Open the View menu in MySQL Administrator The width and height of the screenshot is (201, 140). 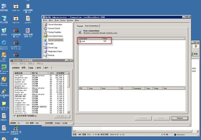click(57, 20)
